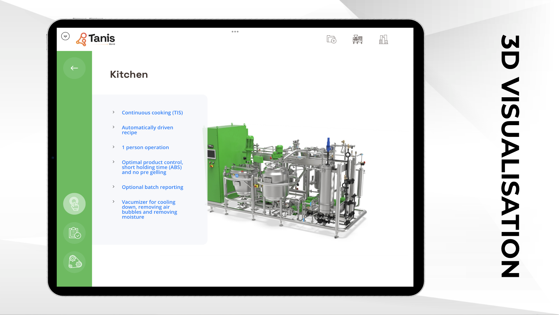Expand chevron beside 1 person operation
559x315 pixels.
(114, 147)
